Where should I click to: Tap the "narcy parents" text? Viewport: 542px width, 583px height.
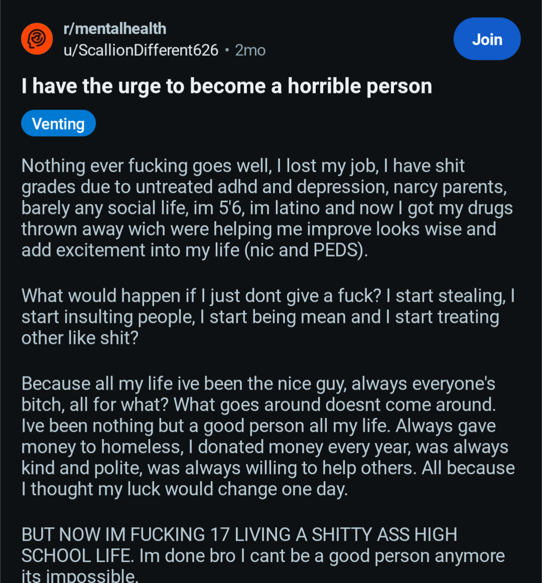point(450,187)
